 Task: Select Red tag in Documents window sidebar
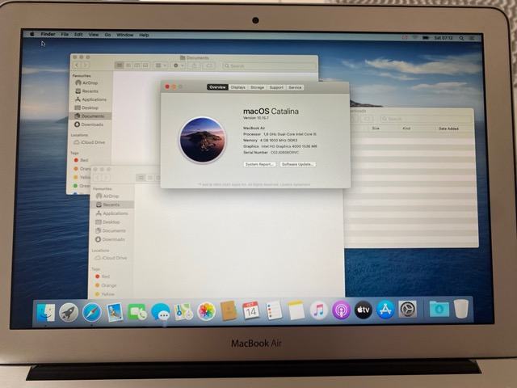81,160
